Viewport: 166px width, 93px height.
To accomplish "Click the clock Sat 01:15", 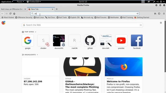I will click(x=83, y=2).
